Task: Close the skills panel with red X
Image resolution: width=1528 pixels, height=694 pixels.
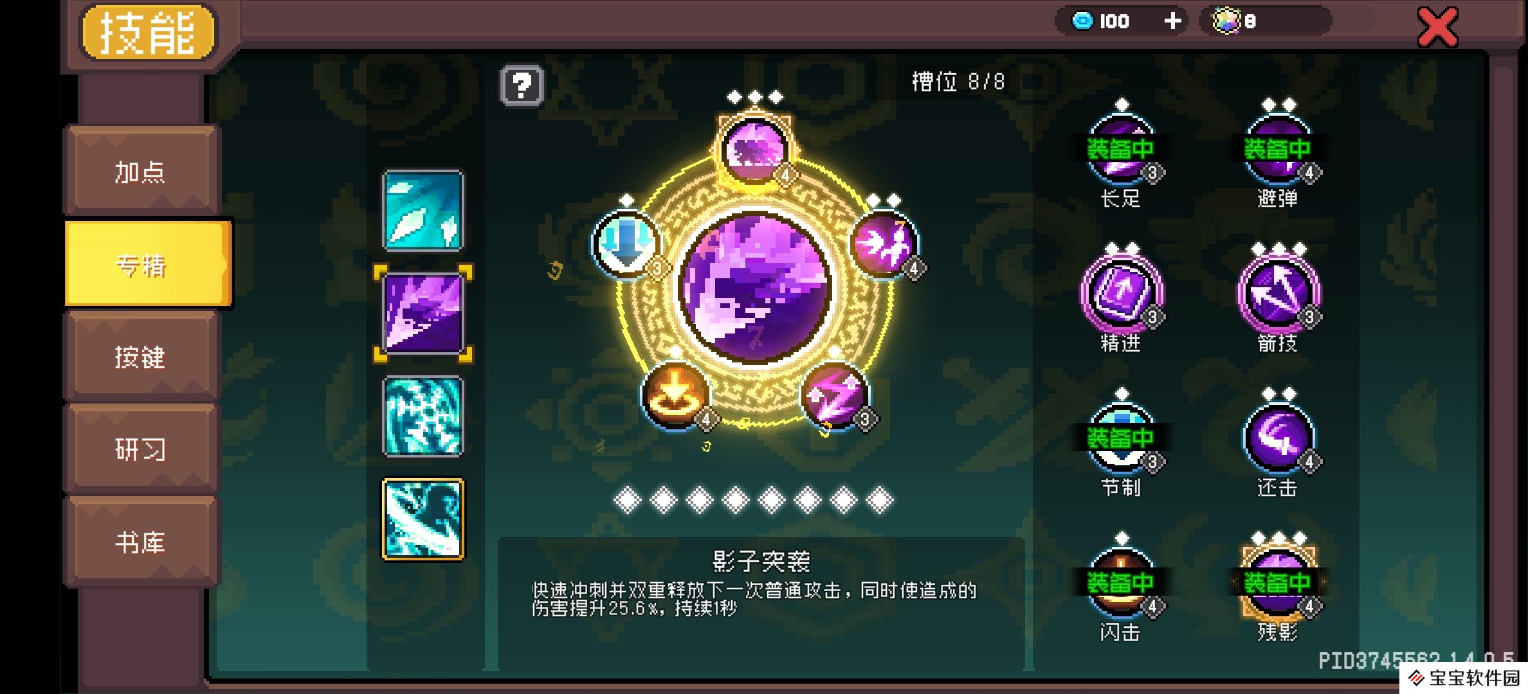Action: tap(1438, 27)
